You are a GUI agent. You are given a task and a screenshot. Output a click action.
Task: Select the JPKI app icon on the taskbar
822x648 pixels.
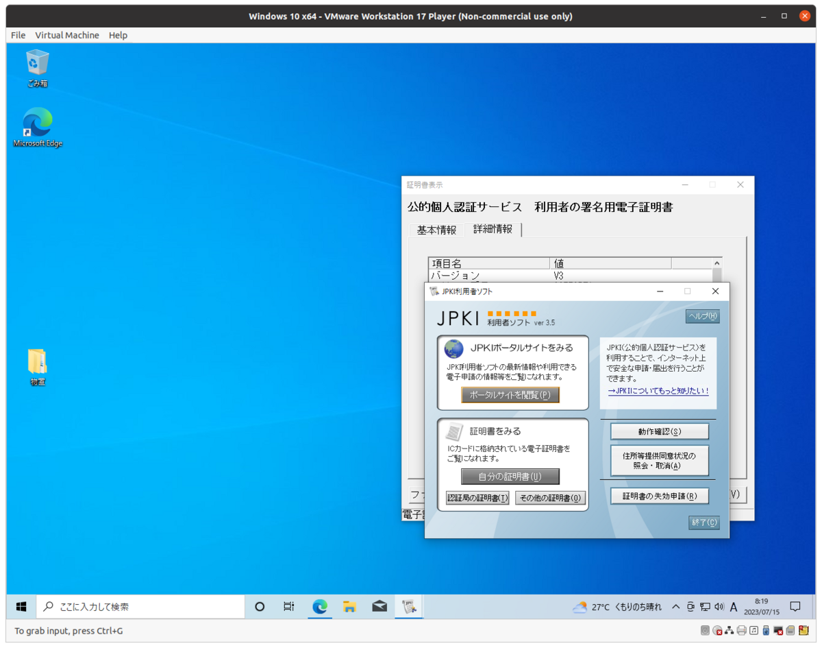tap(409, 607)
